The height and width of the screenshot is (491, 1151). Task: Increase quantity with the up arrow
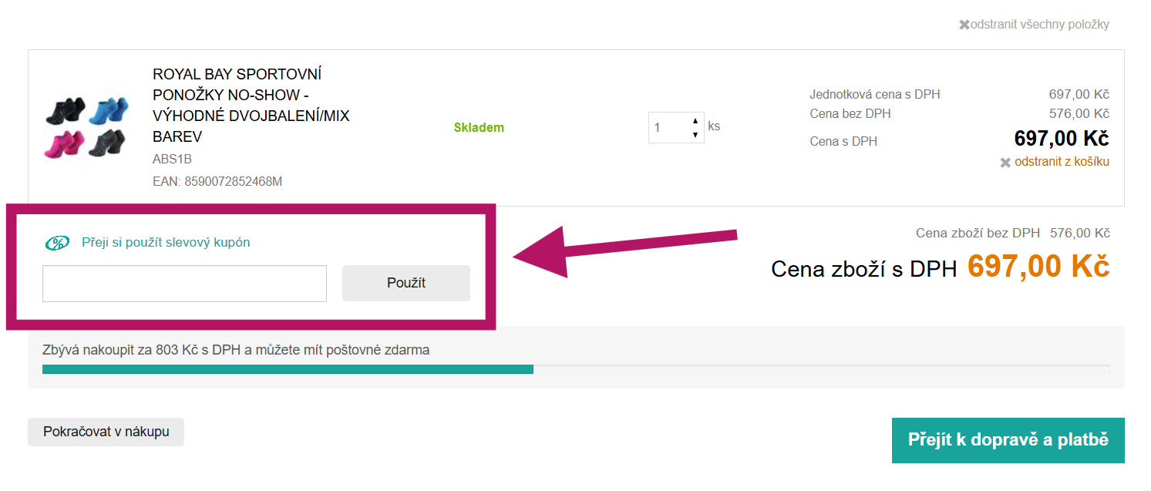(x=695, y=121)
